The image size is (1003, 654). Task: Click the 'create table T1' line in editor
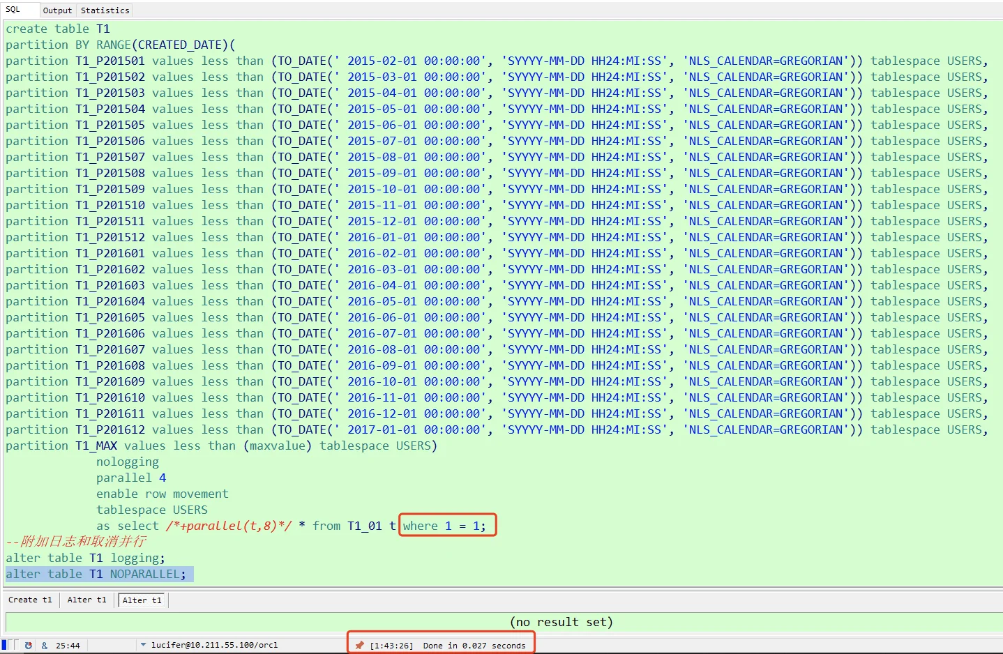point(58,29)
